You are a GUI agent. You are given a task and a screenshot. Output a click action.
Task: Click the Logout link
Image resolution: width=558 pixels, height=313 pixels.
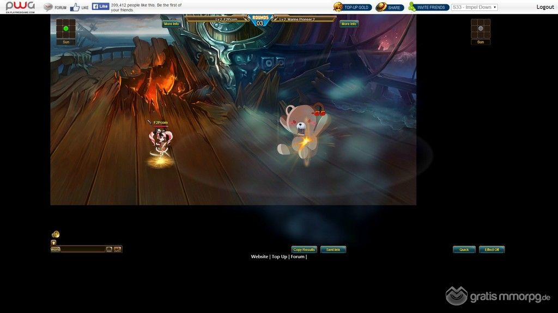(x=545, y=7)
